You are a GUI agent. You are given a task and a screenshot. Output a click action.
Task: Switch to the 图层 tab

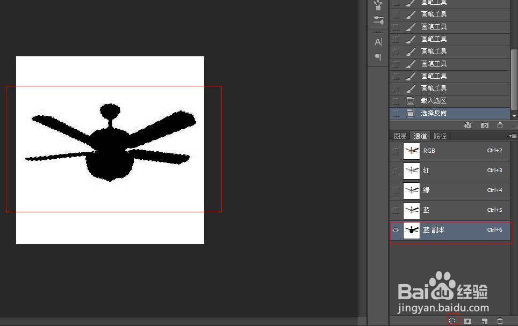point(400,136)
